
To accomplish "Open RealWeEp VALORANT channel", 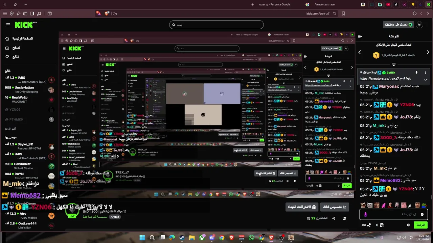I will click(x=29, y=99).
